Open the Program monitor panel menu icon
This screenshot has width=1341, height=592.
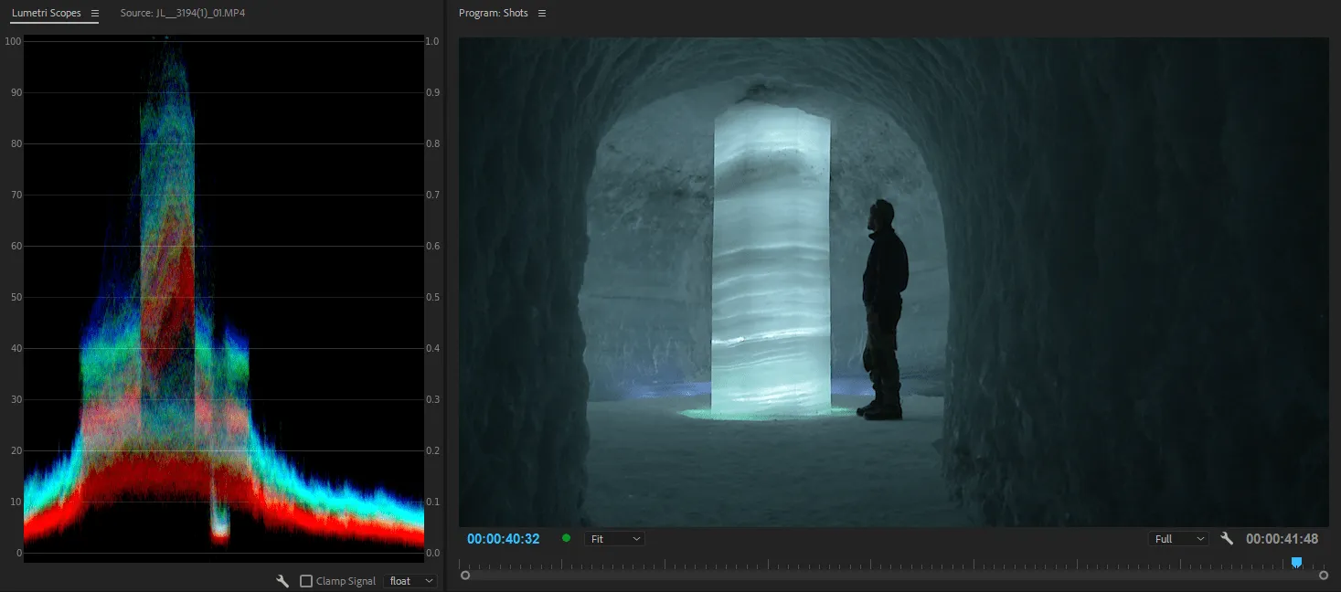point(542,14)
